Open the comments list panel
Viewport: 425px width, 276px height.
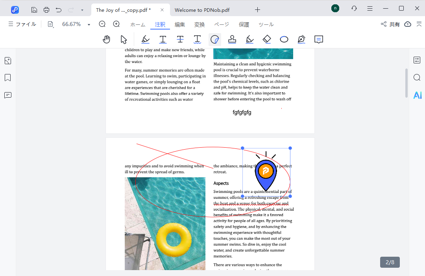tap(8, 95)
